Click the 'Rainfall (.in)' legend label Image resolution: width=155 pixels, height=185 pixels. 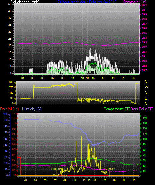point(9,109)
